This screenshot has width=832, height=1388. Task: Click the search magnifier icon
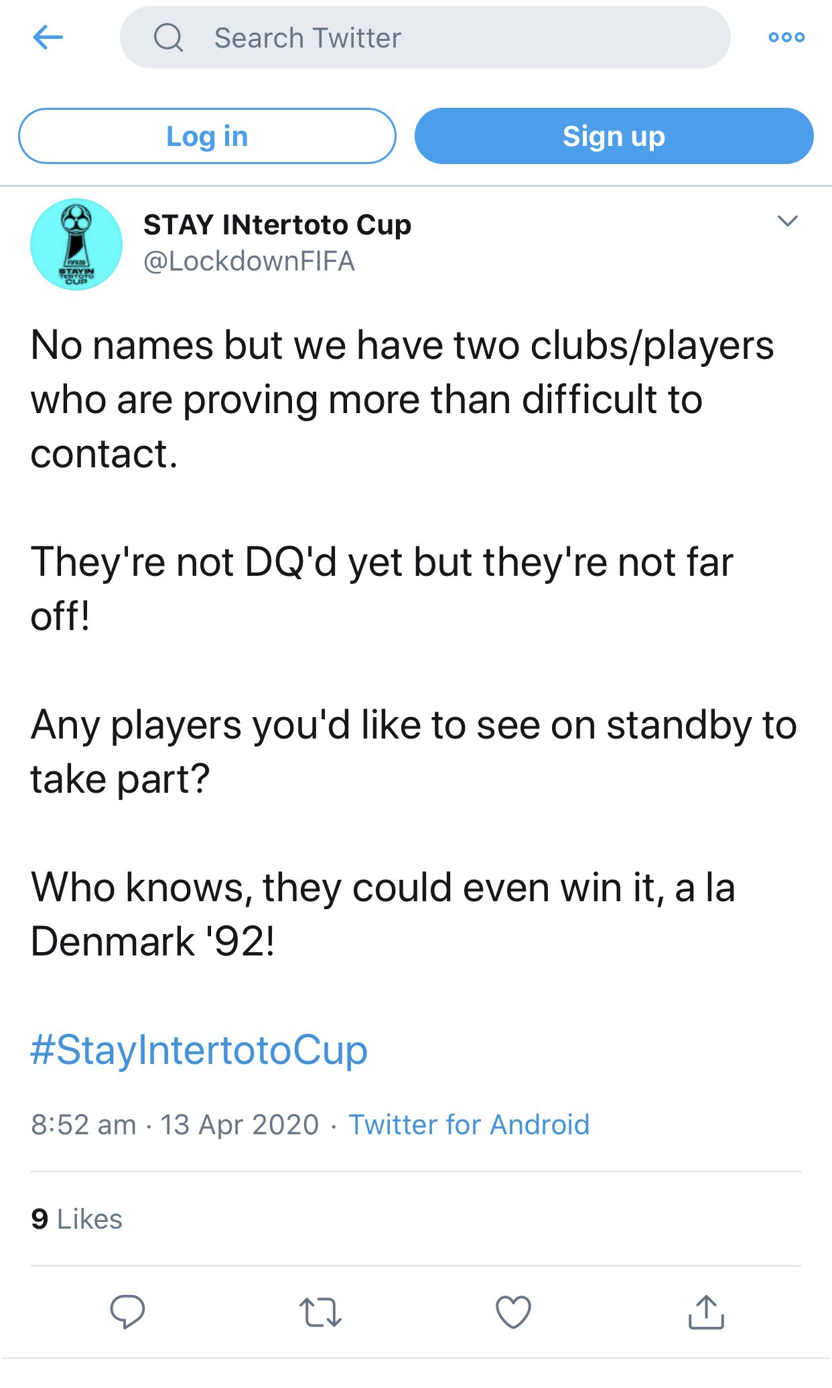tap(168, 37)
